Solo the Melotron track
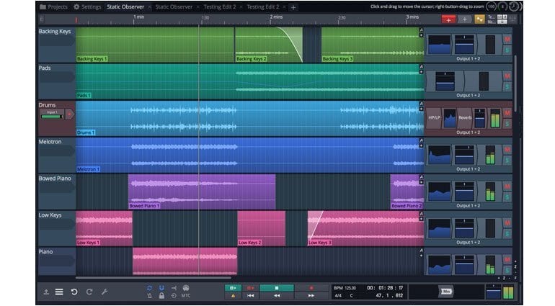The height and width of the screenshot is (306, 555). pyautogui.click(x=507, y=161)
